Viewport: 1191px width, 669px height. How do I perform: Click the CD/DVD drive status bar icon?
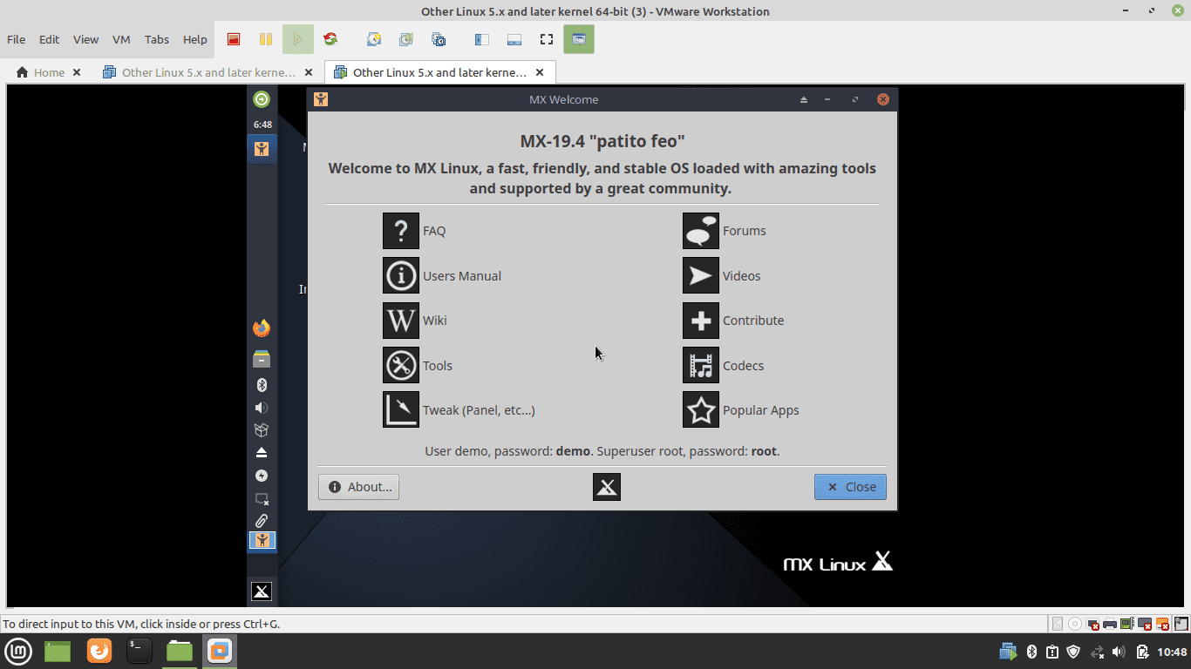coord(1075,624)
